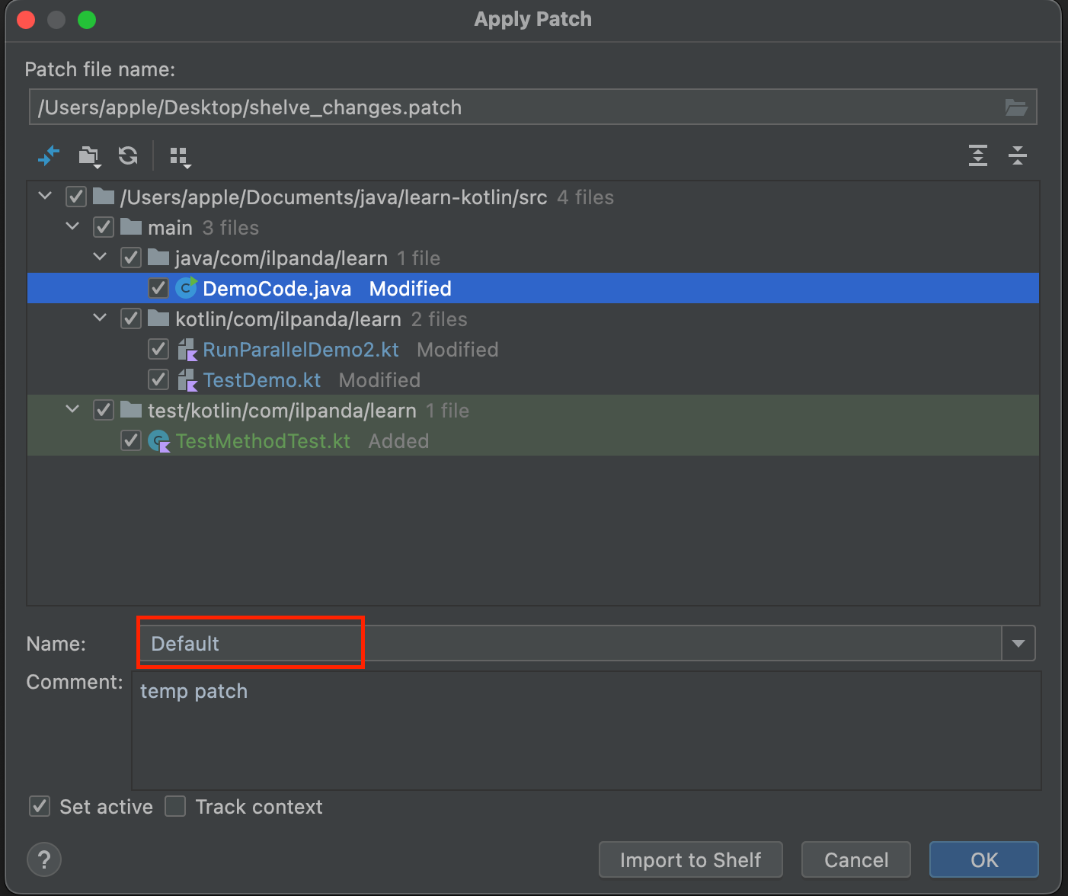Open the Help question mark button
Screen dimensions: 1068x896
coord(44,860)
